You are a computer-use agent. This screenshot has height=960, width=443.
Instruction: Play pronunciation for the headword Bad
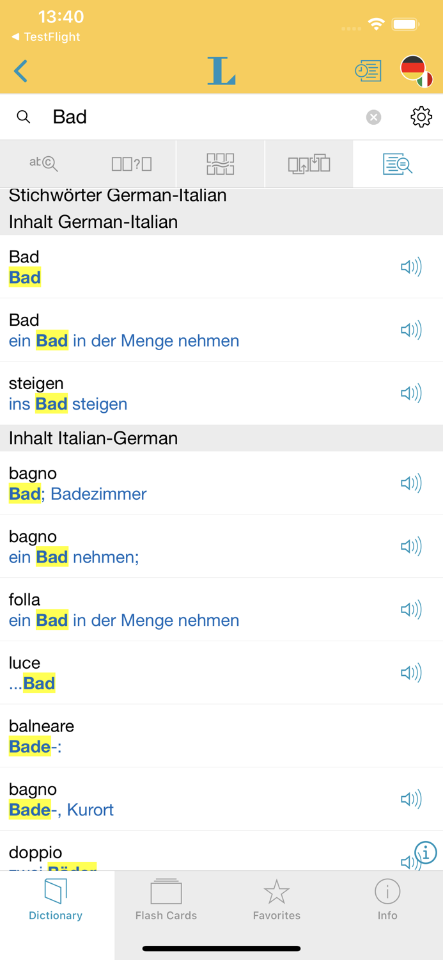tap(411, 266)
